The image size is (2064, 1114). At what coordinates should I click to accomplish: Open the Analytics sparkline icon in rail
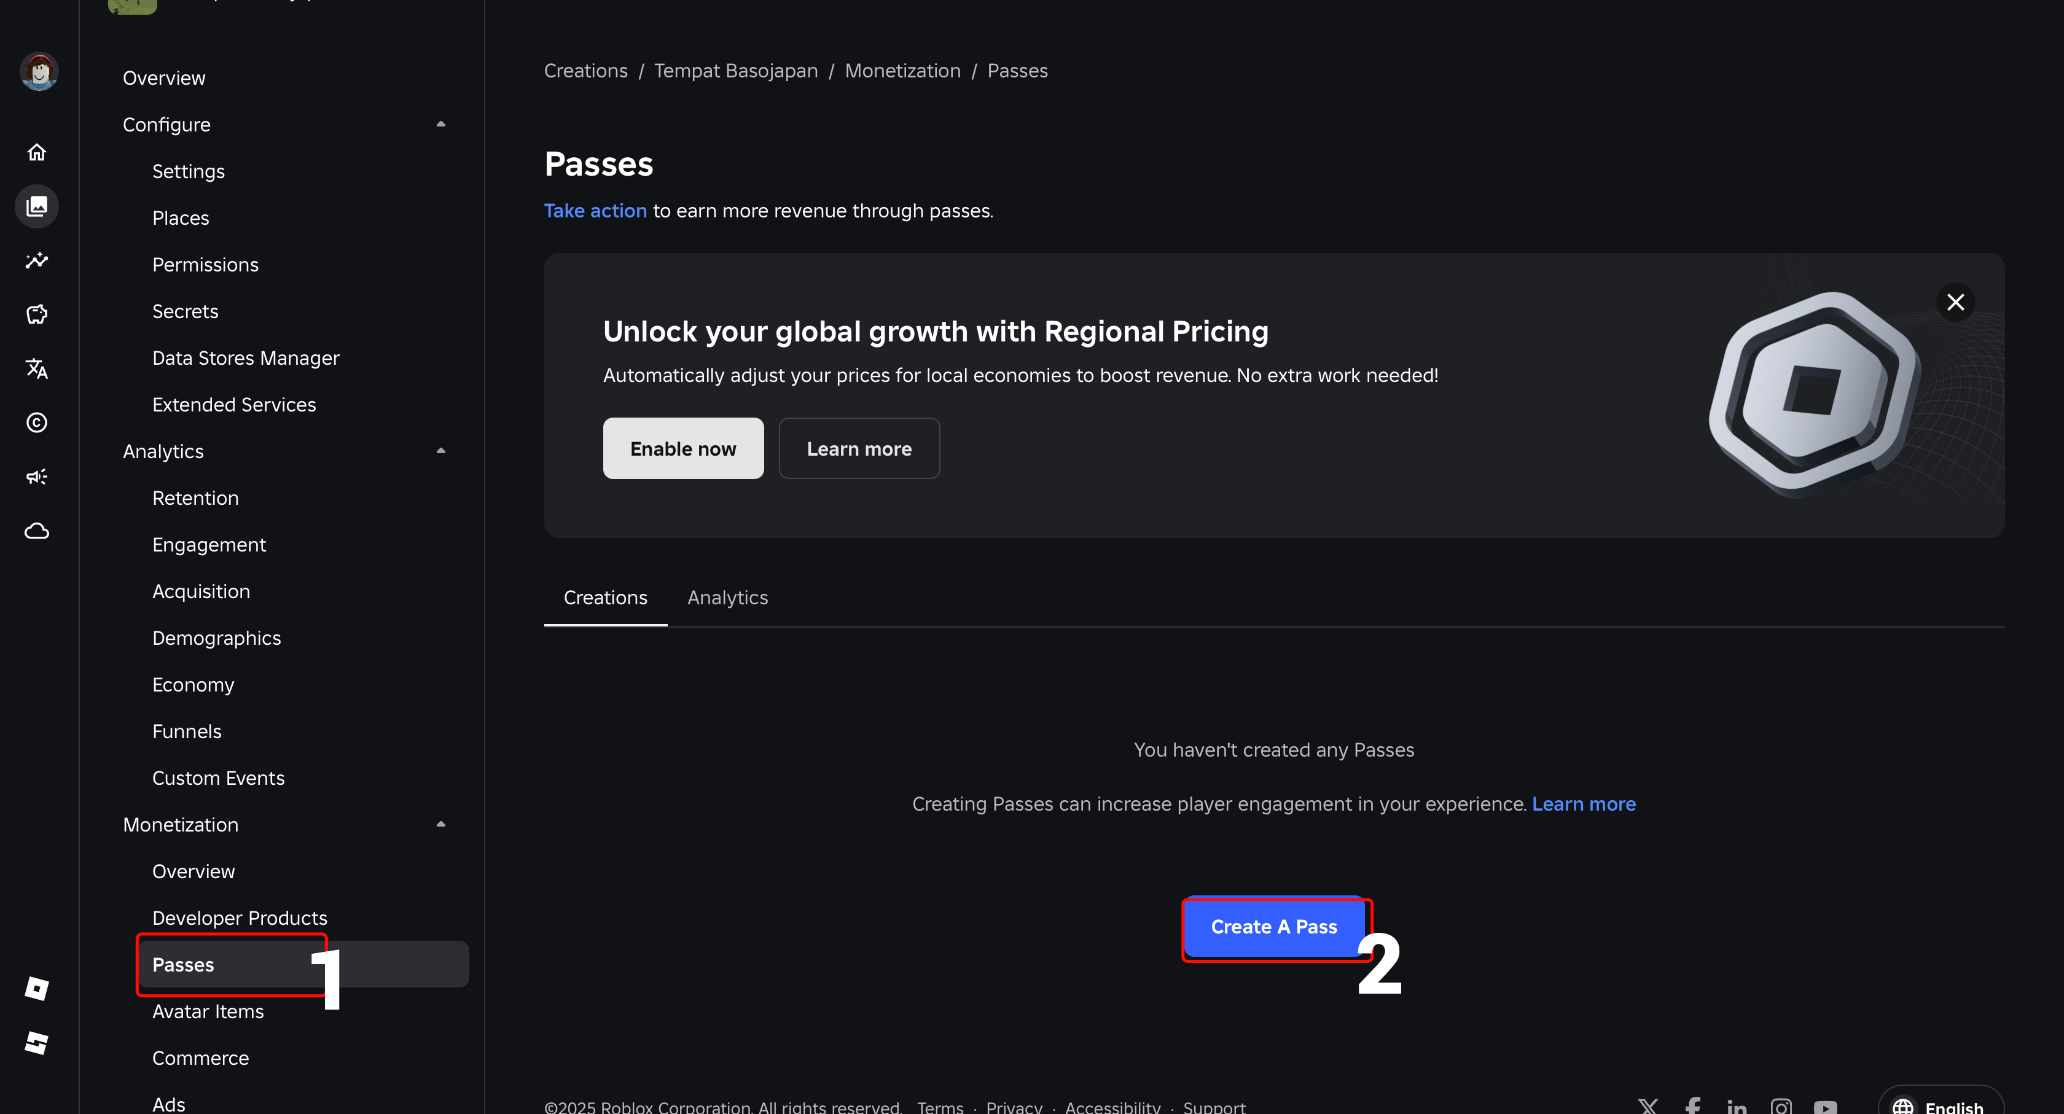[37, 260]
